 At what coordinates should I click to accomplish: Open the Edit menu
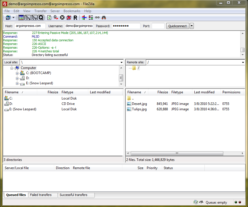[x=16, y=11]
